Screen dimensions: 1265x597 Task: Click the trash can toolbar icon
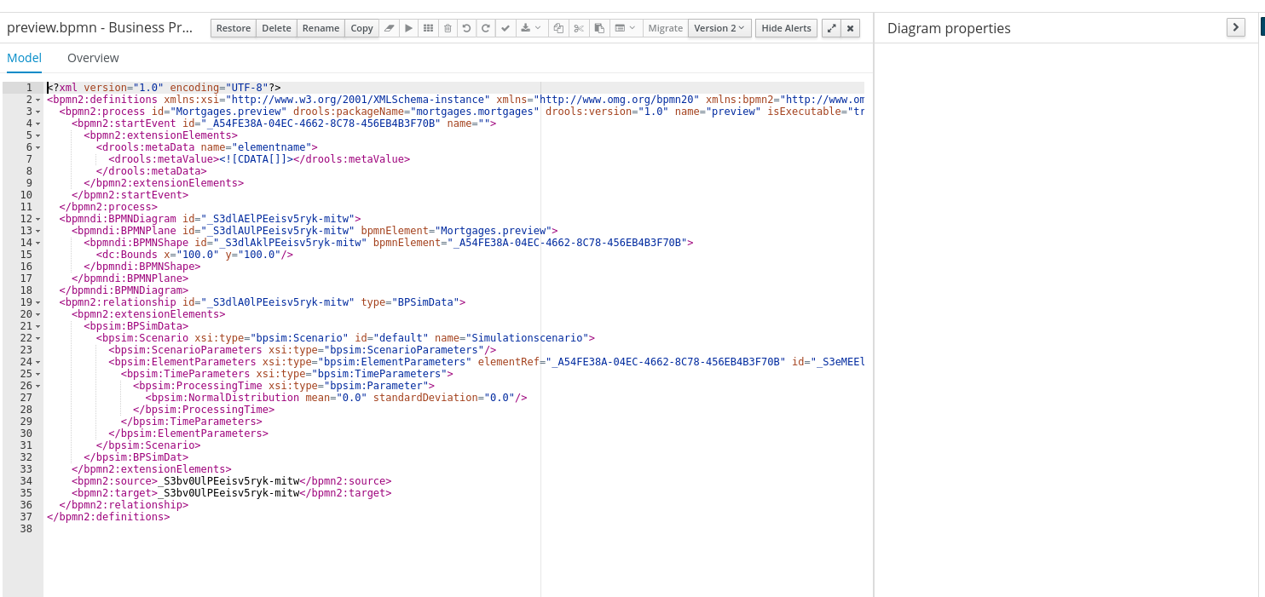tap(448, 28)
